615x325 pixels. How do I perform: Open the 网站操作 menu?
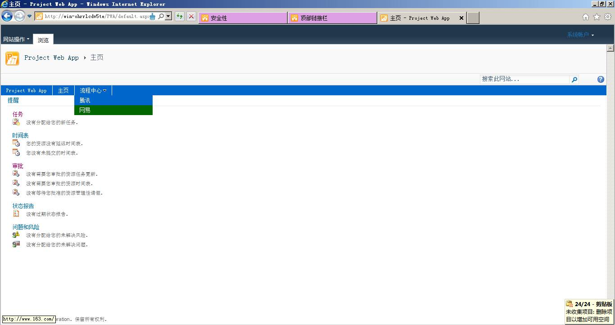tap(16, 40)
